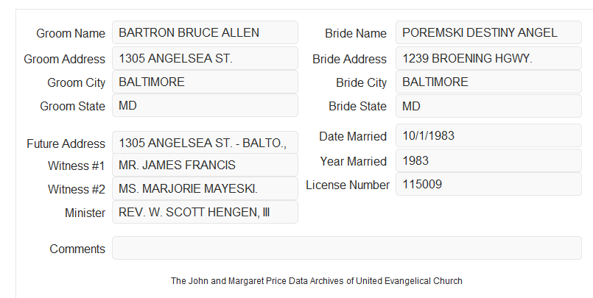Click the Witness #1 field
The width and height of the screenshot is (593, 298).
point(205,165)
